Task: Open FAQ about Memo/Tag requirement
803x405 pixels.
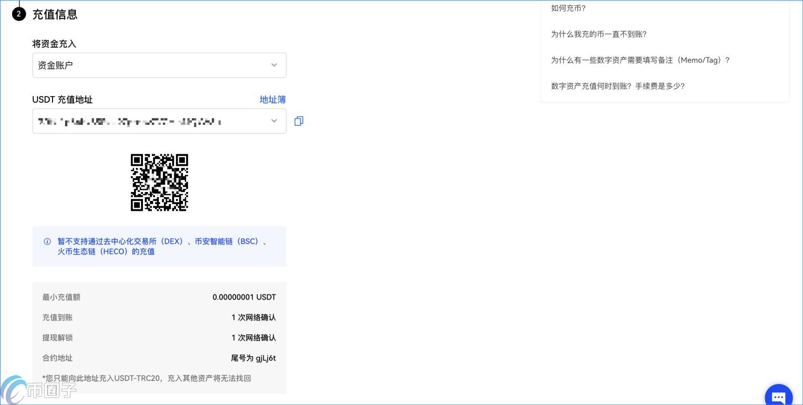Action: point(640,60)
